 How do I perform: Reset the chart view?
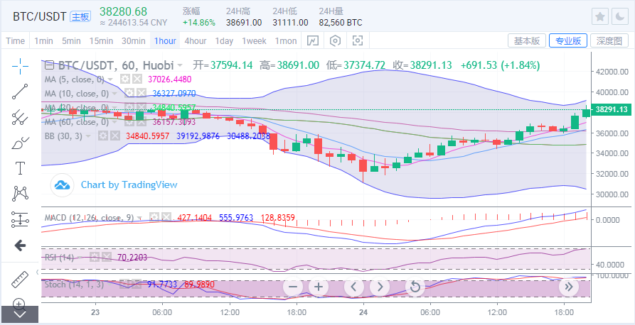(x=415, y=287)
